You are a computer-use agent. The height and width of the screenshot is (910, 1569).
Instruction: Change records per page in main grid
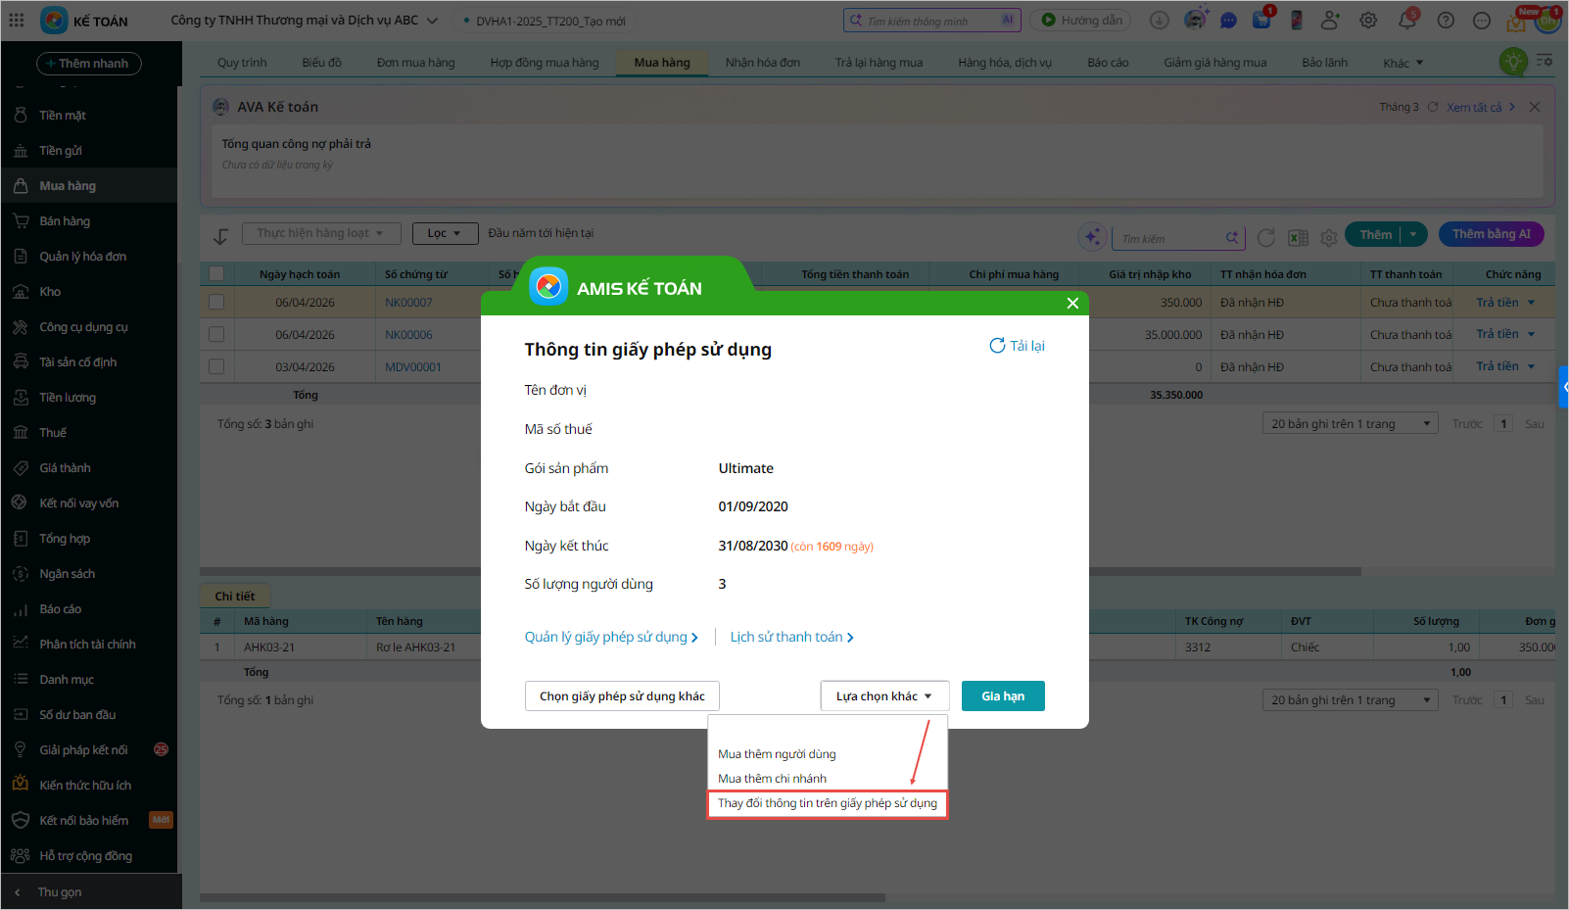point(1351,424)
